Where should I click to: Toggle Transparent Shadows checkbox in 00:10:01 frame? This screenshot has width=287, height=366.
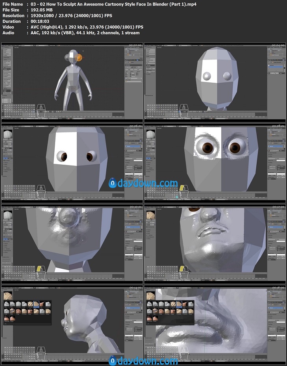click(126, 249)
